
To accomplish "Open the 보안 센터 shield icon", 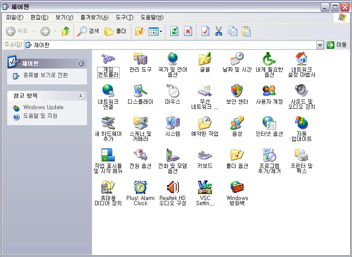I will (237, 91).
